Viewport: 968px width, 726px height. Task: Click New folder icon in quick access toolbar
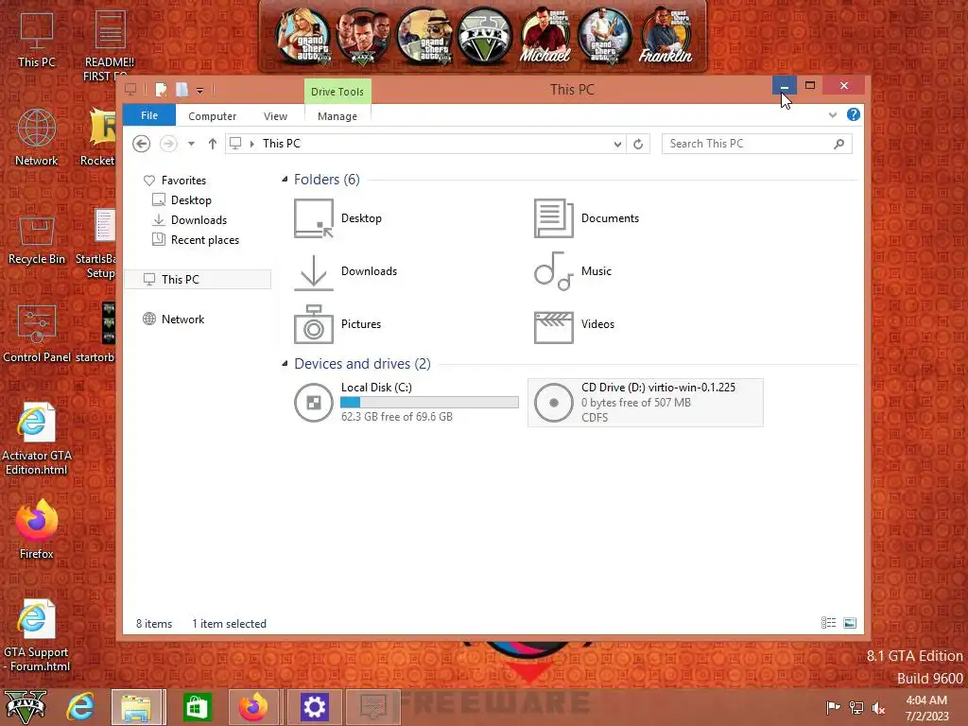point(181,90)
